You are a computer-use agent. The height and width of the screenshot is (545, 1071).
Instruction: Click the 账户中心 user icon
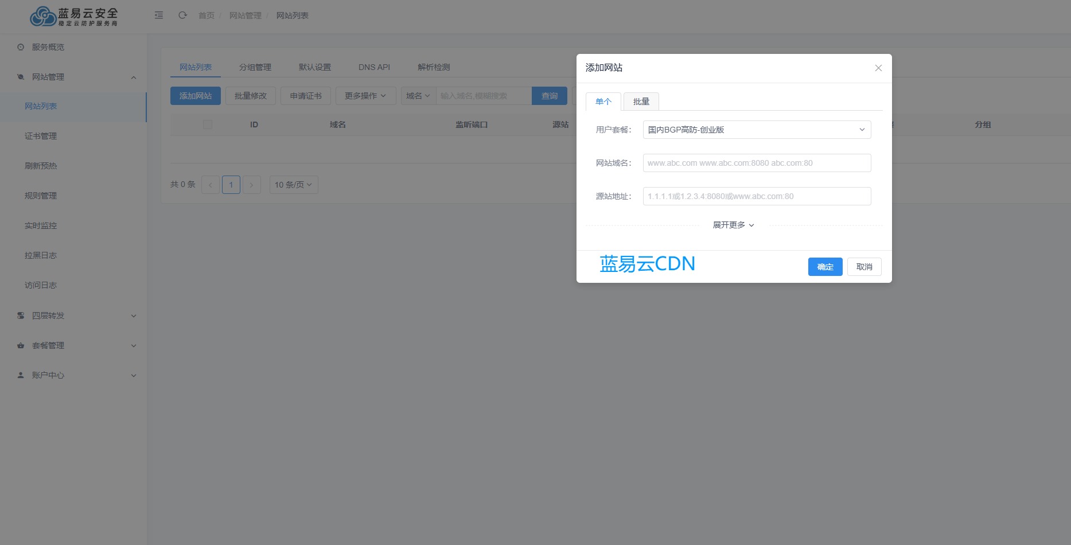20,375
